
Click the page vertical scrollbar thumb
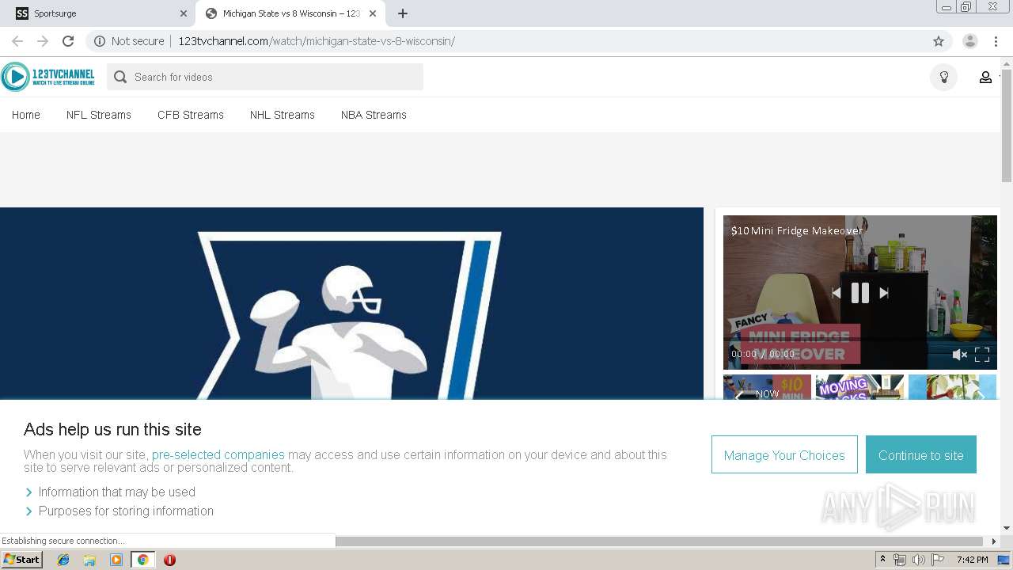pyautogui.click(x=1007, y=125)
